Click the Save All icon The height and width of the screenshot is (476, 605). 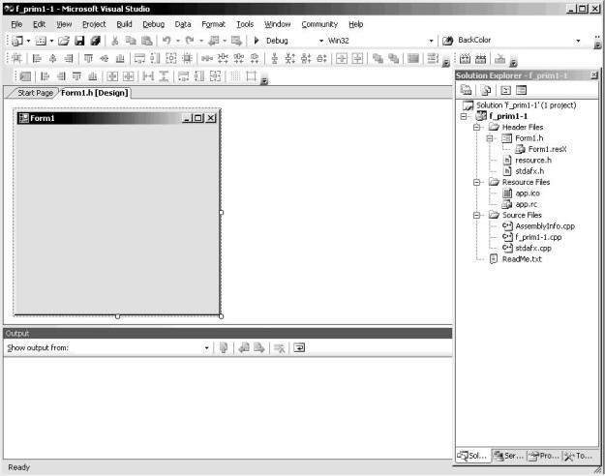point(95,41)
